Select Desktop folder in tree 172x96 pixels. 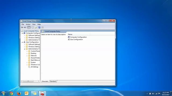click(33, 53)
